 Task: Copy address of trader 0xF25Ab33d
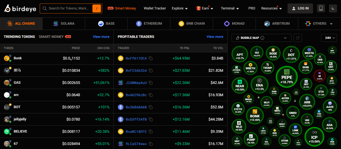(151, 71)
